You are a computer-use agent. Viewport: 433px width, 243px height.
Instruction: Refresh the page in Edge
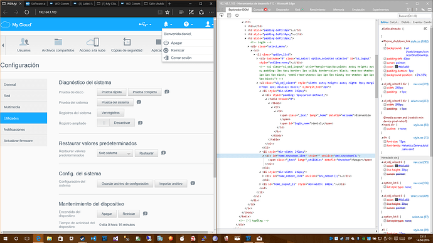(26, 12)
